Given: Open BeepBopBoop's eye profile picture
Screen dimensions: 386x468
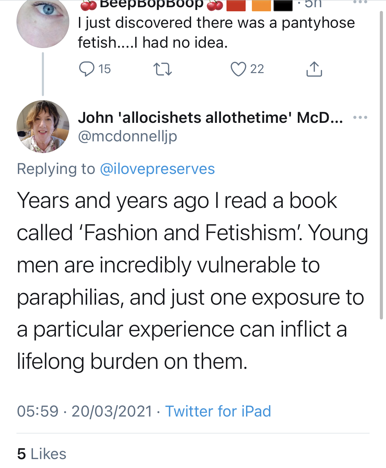Looking at the screenshot, I should point(43,22).
